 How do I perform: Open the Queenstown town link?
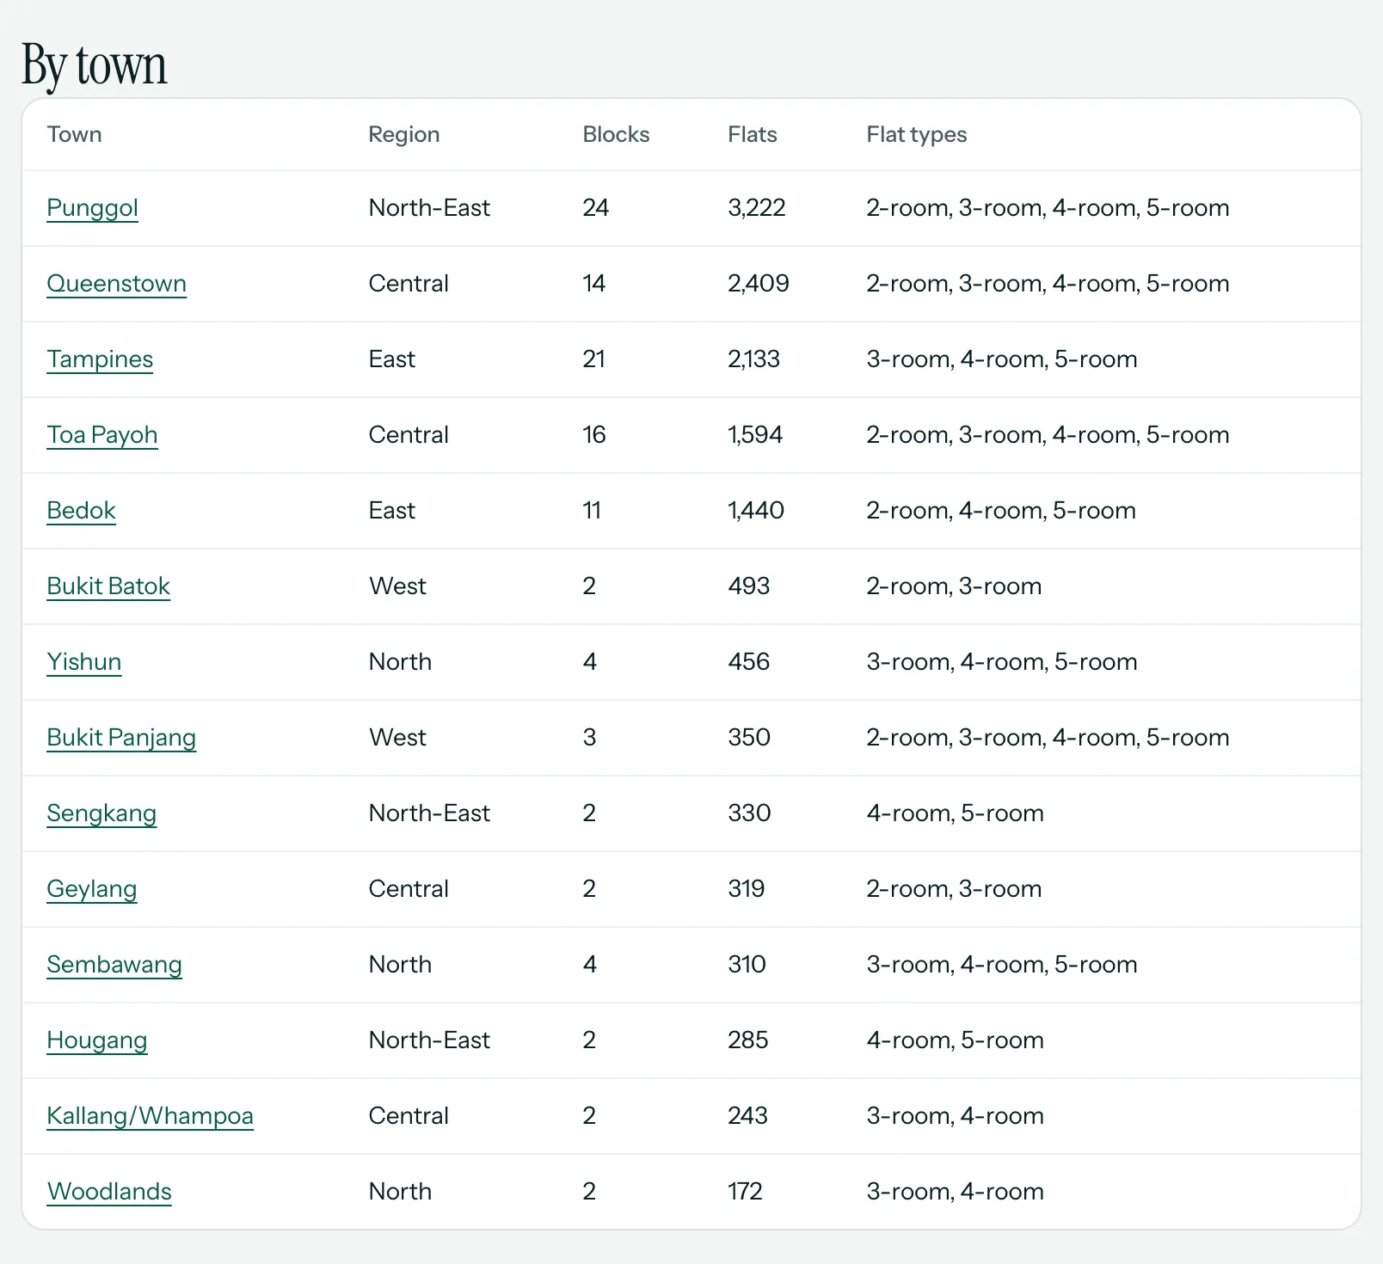[116, 284]
